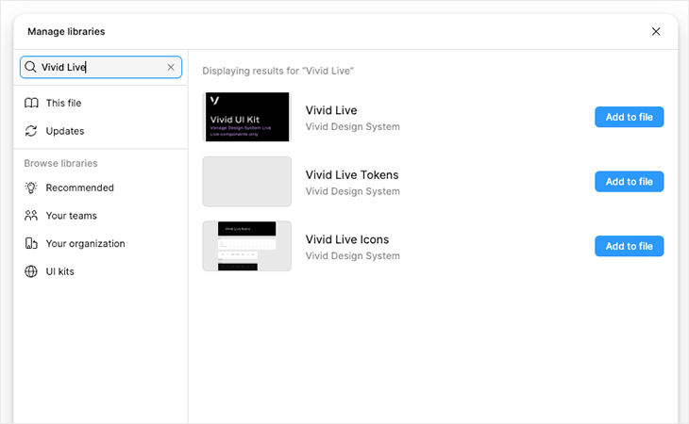Screen dimensions: 689x424
Task: Select the Vivid Live Icons title
Action: tap(347, 239)
